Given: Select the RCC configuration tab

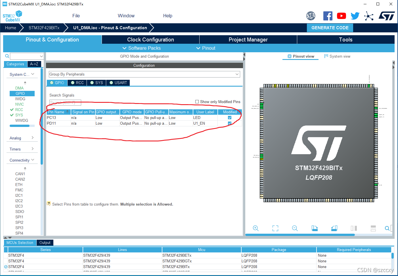Looking at the screenshot, I should tap(77, 83).
